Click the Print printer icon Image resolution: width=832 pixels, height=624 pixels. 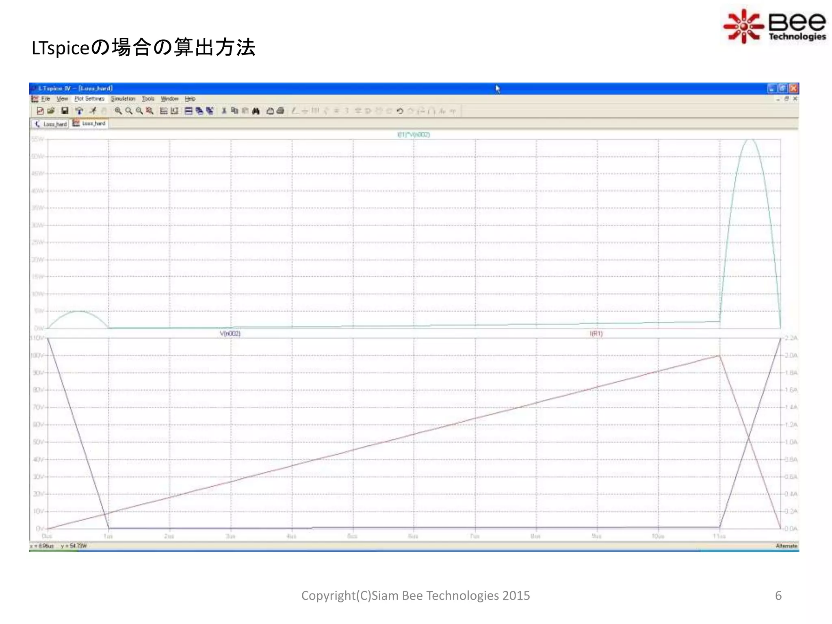click(280, 110)
